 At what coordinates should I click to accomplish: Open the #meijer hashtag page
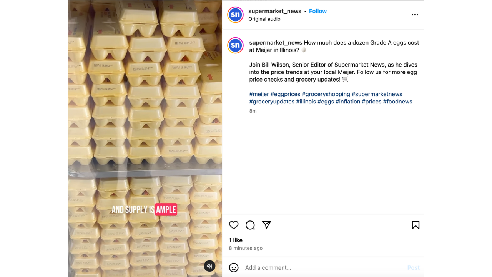click(259, 94)
